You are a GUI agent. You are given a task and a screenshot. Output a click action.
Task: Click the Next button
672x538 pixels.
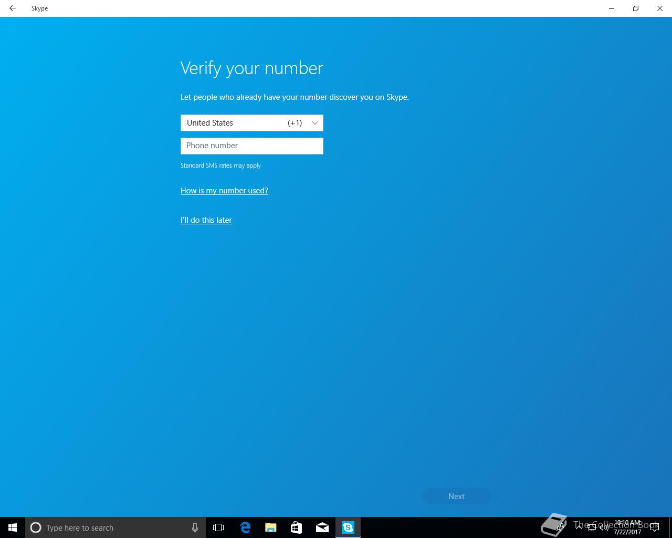457,496
